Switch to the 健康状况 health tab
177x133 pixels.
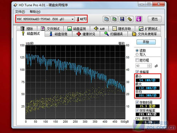[86, 34]
